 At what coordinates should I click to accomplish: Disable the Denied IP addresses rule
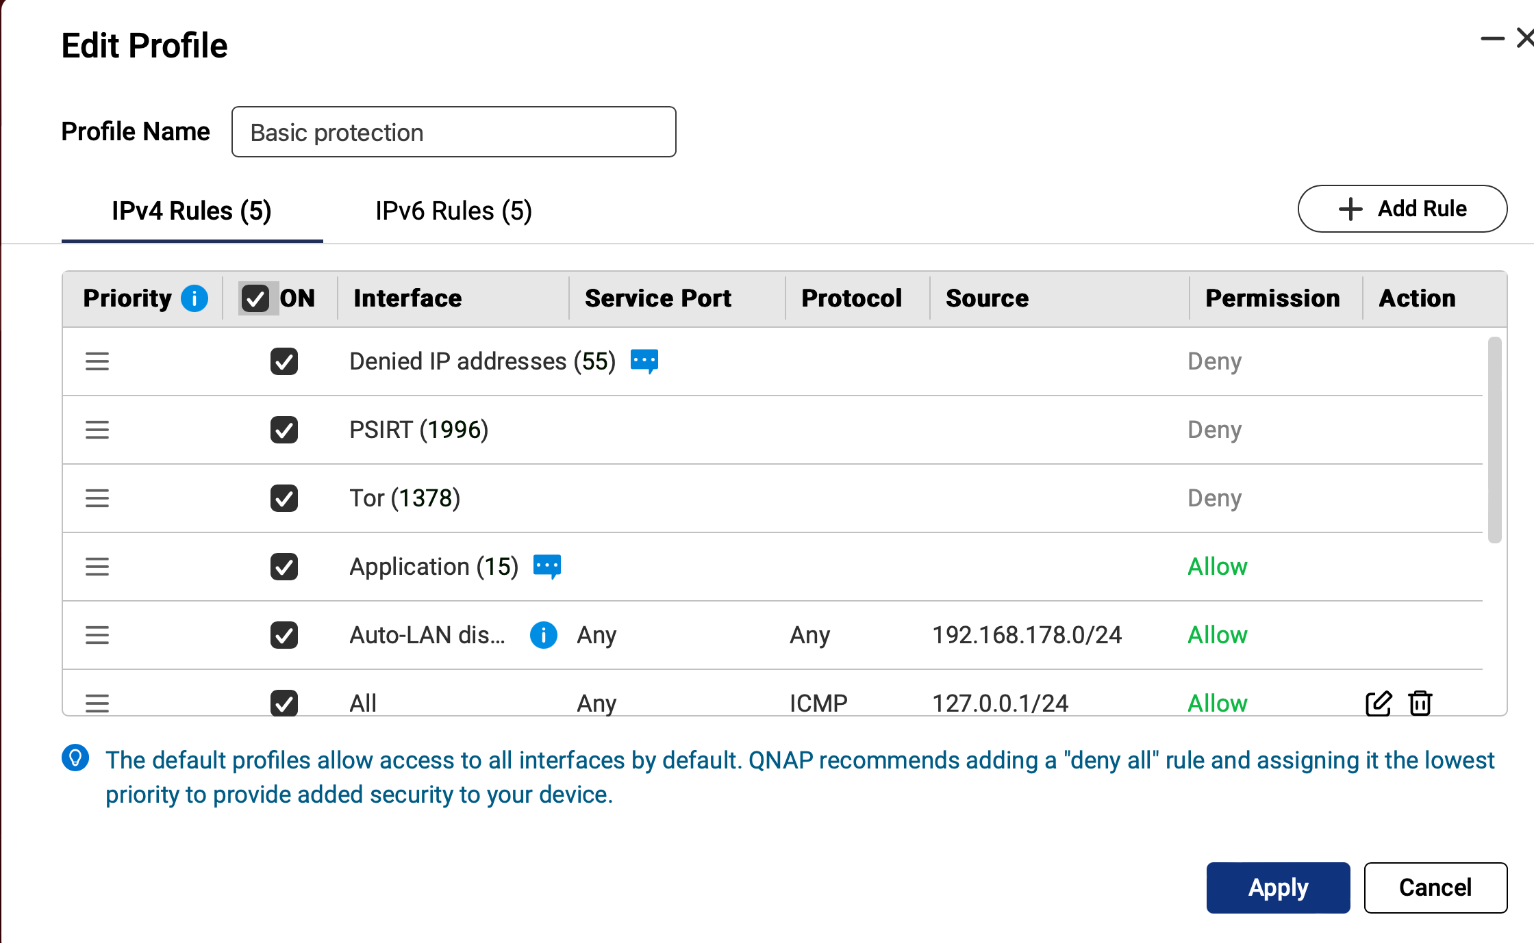click(284, 361)
